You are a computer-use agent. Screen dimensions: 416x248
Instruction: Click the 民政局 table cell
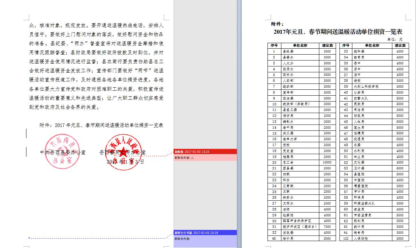pyautogui.click(x=372, y=104)
